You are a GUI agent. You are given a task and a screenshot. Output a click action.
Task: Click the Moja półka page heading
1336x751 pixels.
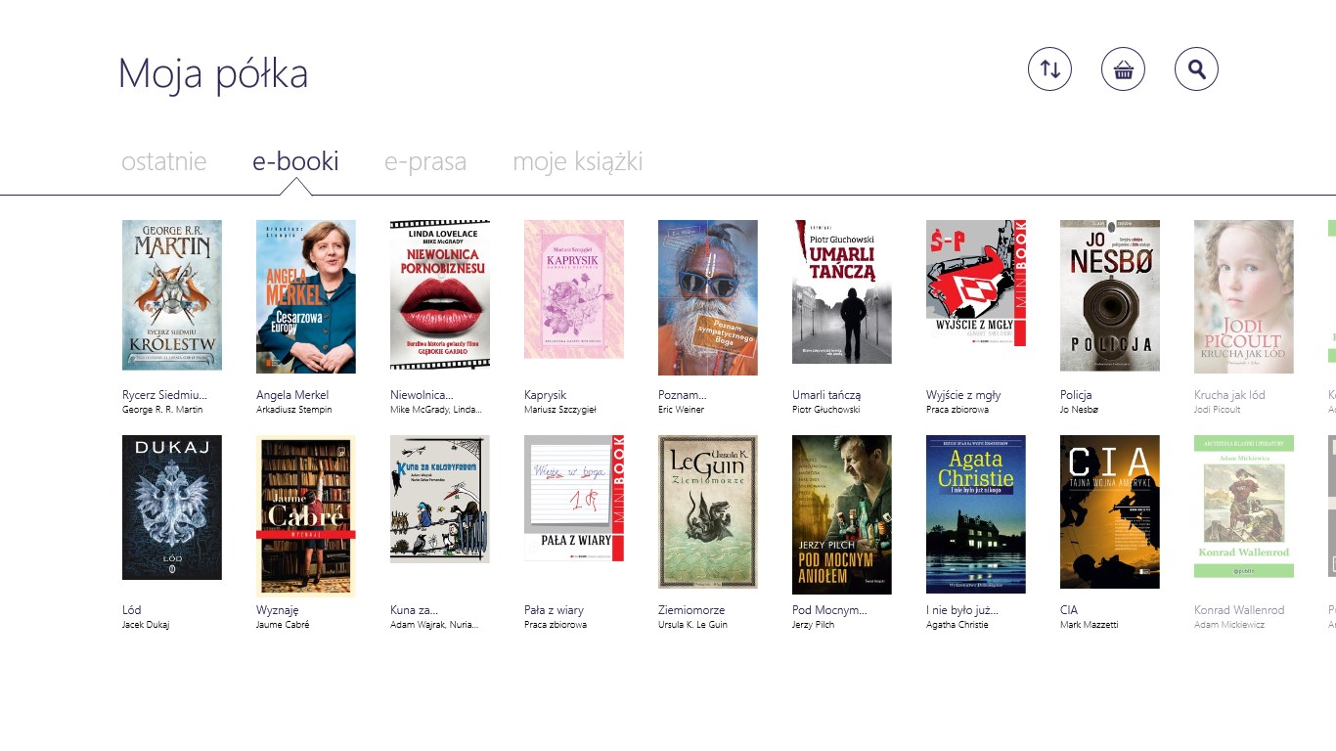(213, 74)
